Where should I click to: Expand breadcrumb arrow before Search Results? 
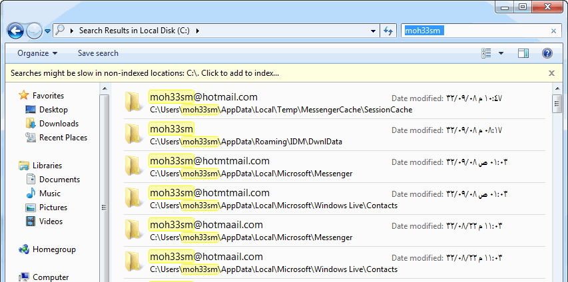point(72,31)
